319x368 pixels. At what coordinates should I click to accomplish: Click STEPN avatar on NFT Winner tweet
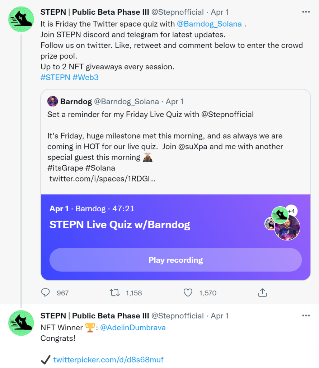(x=21, y=323)
